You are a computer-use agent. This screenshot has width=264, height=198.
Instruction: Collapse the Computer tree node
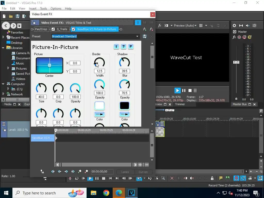point(3,84)
